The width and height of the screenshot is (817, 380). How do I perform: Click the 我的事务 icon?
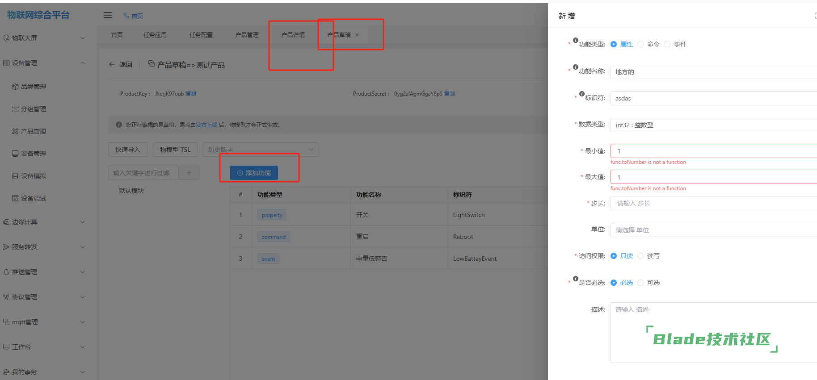[x=6, y=372]
